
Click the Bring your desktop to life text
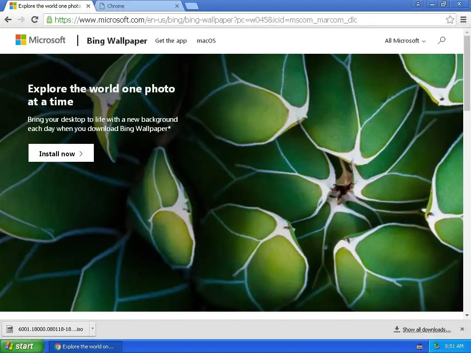(103, 124)
